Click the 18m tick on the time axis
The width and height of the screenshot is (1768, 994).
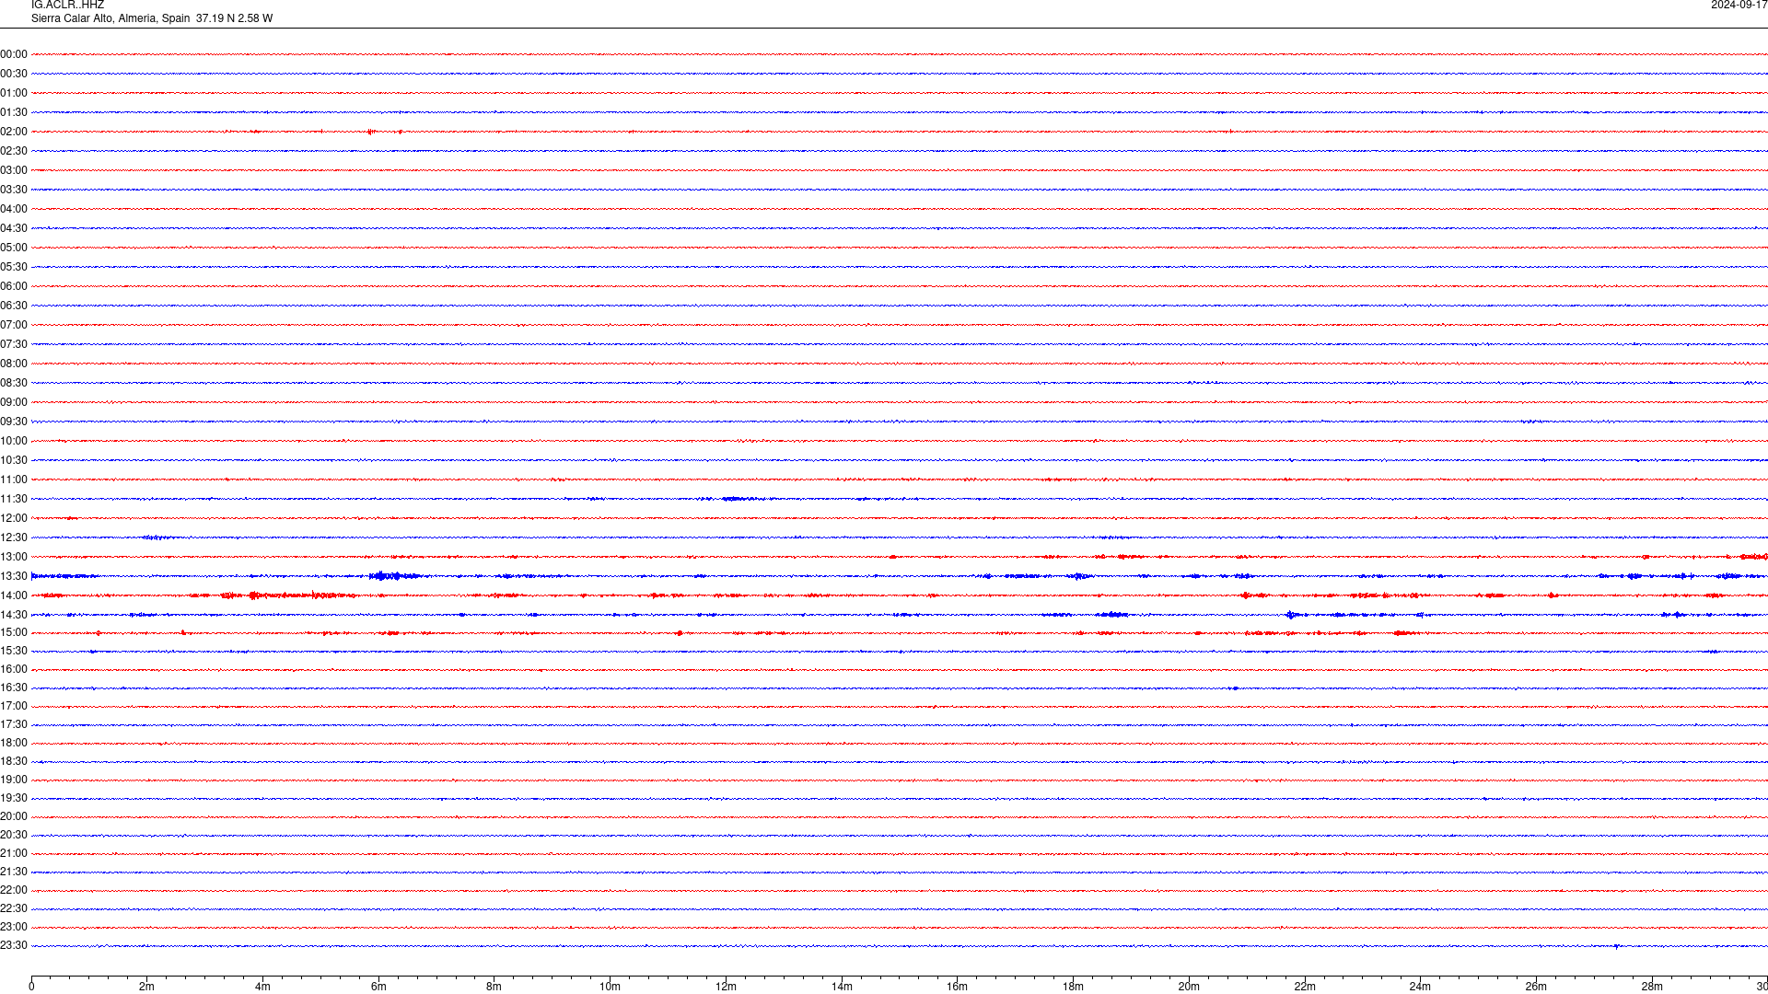pyautogui.click(x=1073, y=987)
